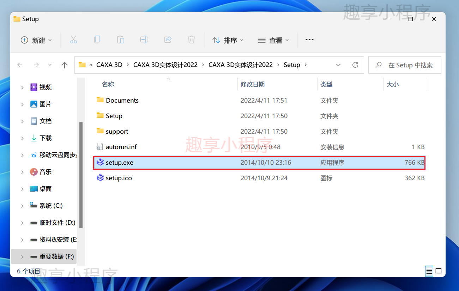
Task: Sort by 修改日期 column header
Action: pyautogui.click(x=253, y=84)
